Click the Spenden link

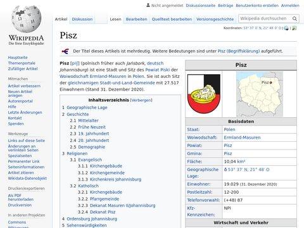coord(16,123)
